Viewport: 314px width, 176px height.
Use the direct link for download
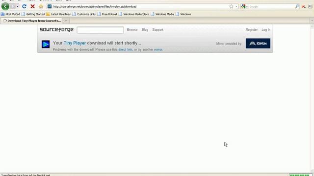click(125, 49)
